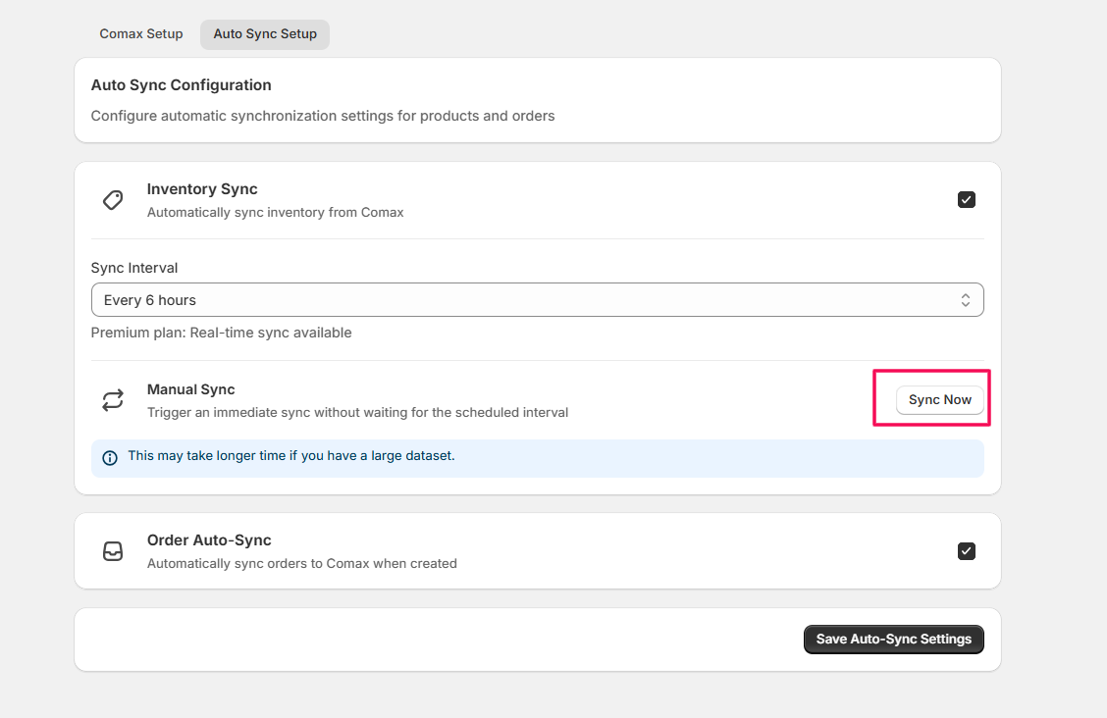This screenshot has height=718, width=1107.
Task: Click the large dataset warning message
Action: (291, 456)
